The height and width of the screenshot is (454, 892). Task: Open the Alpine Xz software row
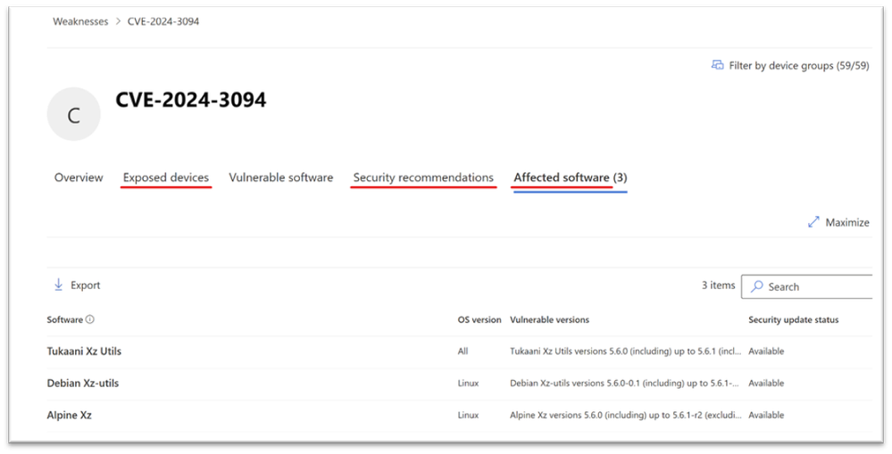[x=459, y=416]
